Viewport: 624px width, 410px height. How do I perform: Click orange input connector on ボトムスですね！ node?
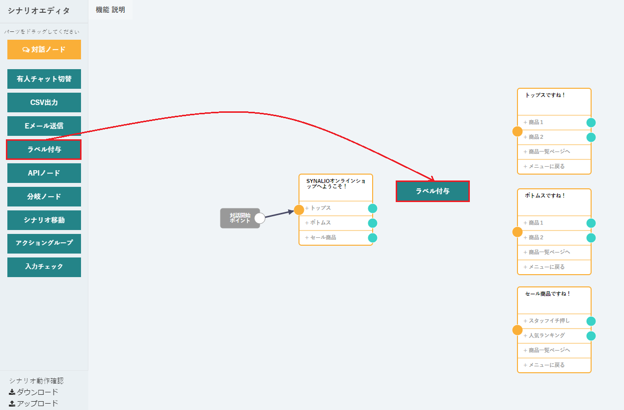coord(517,232)
